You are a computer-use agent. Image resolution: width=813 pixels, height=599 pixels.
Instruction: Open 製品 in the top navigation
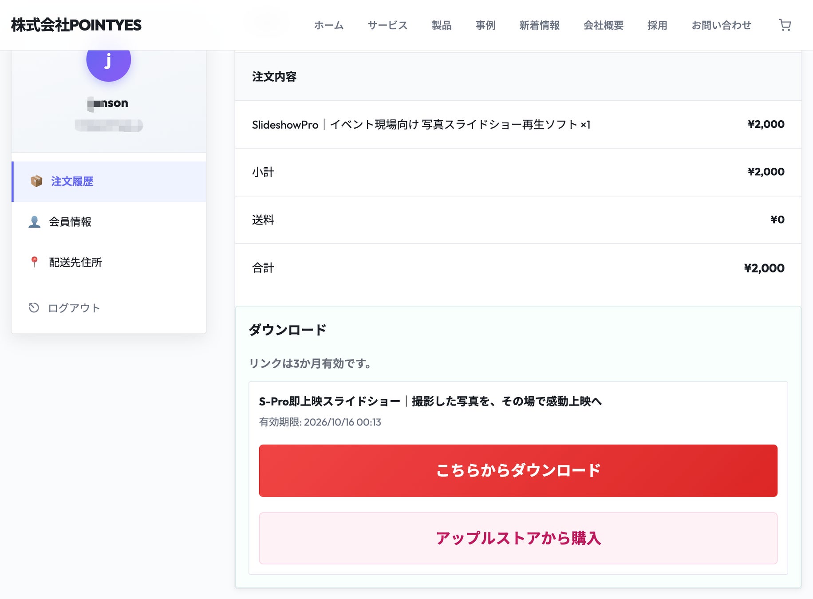[442, 25]
